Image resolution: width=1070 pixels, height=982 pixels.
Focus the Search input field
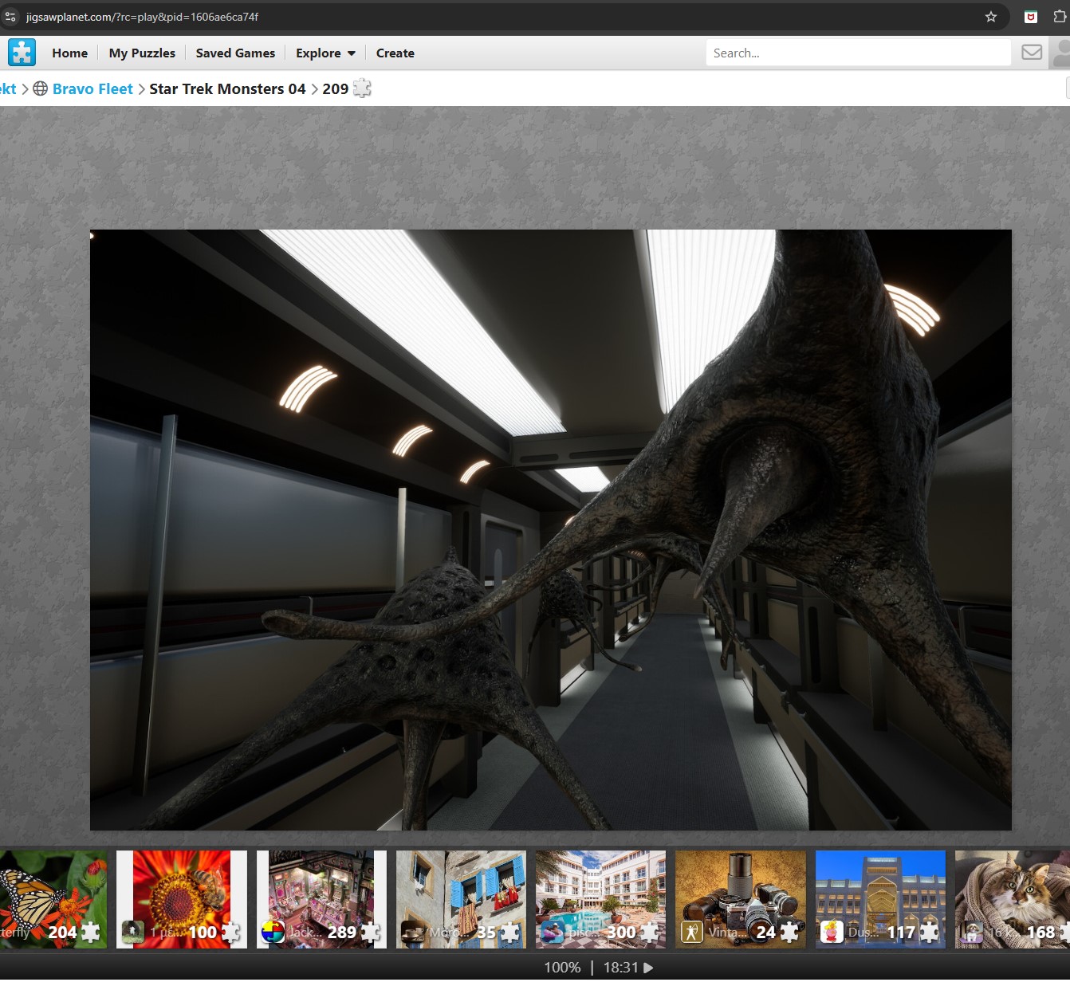pyautogui.click(x=858, y=53)
